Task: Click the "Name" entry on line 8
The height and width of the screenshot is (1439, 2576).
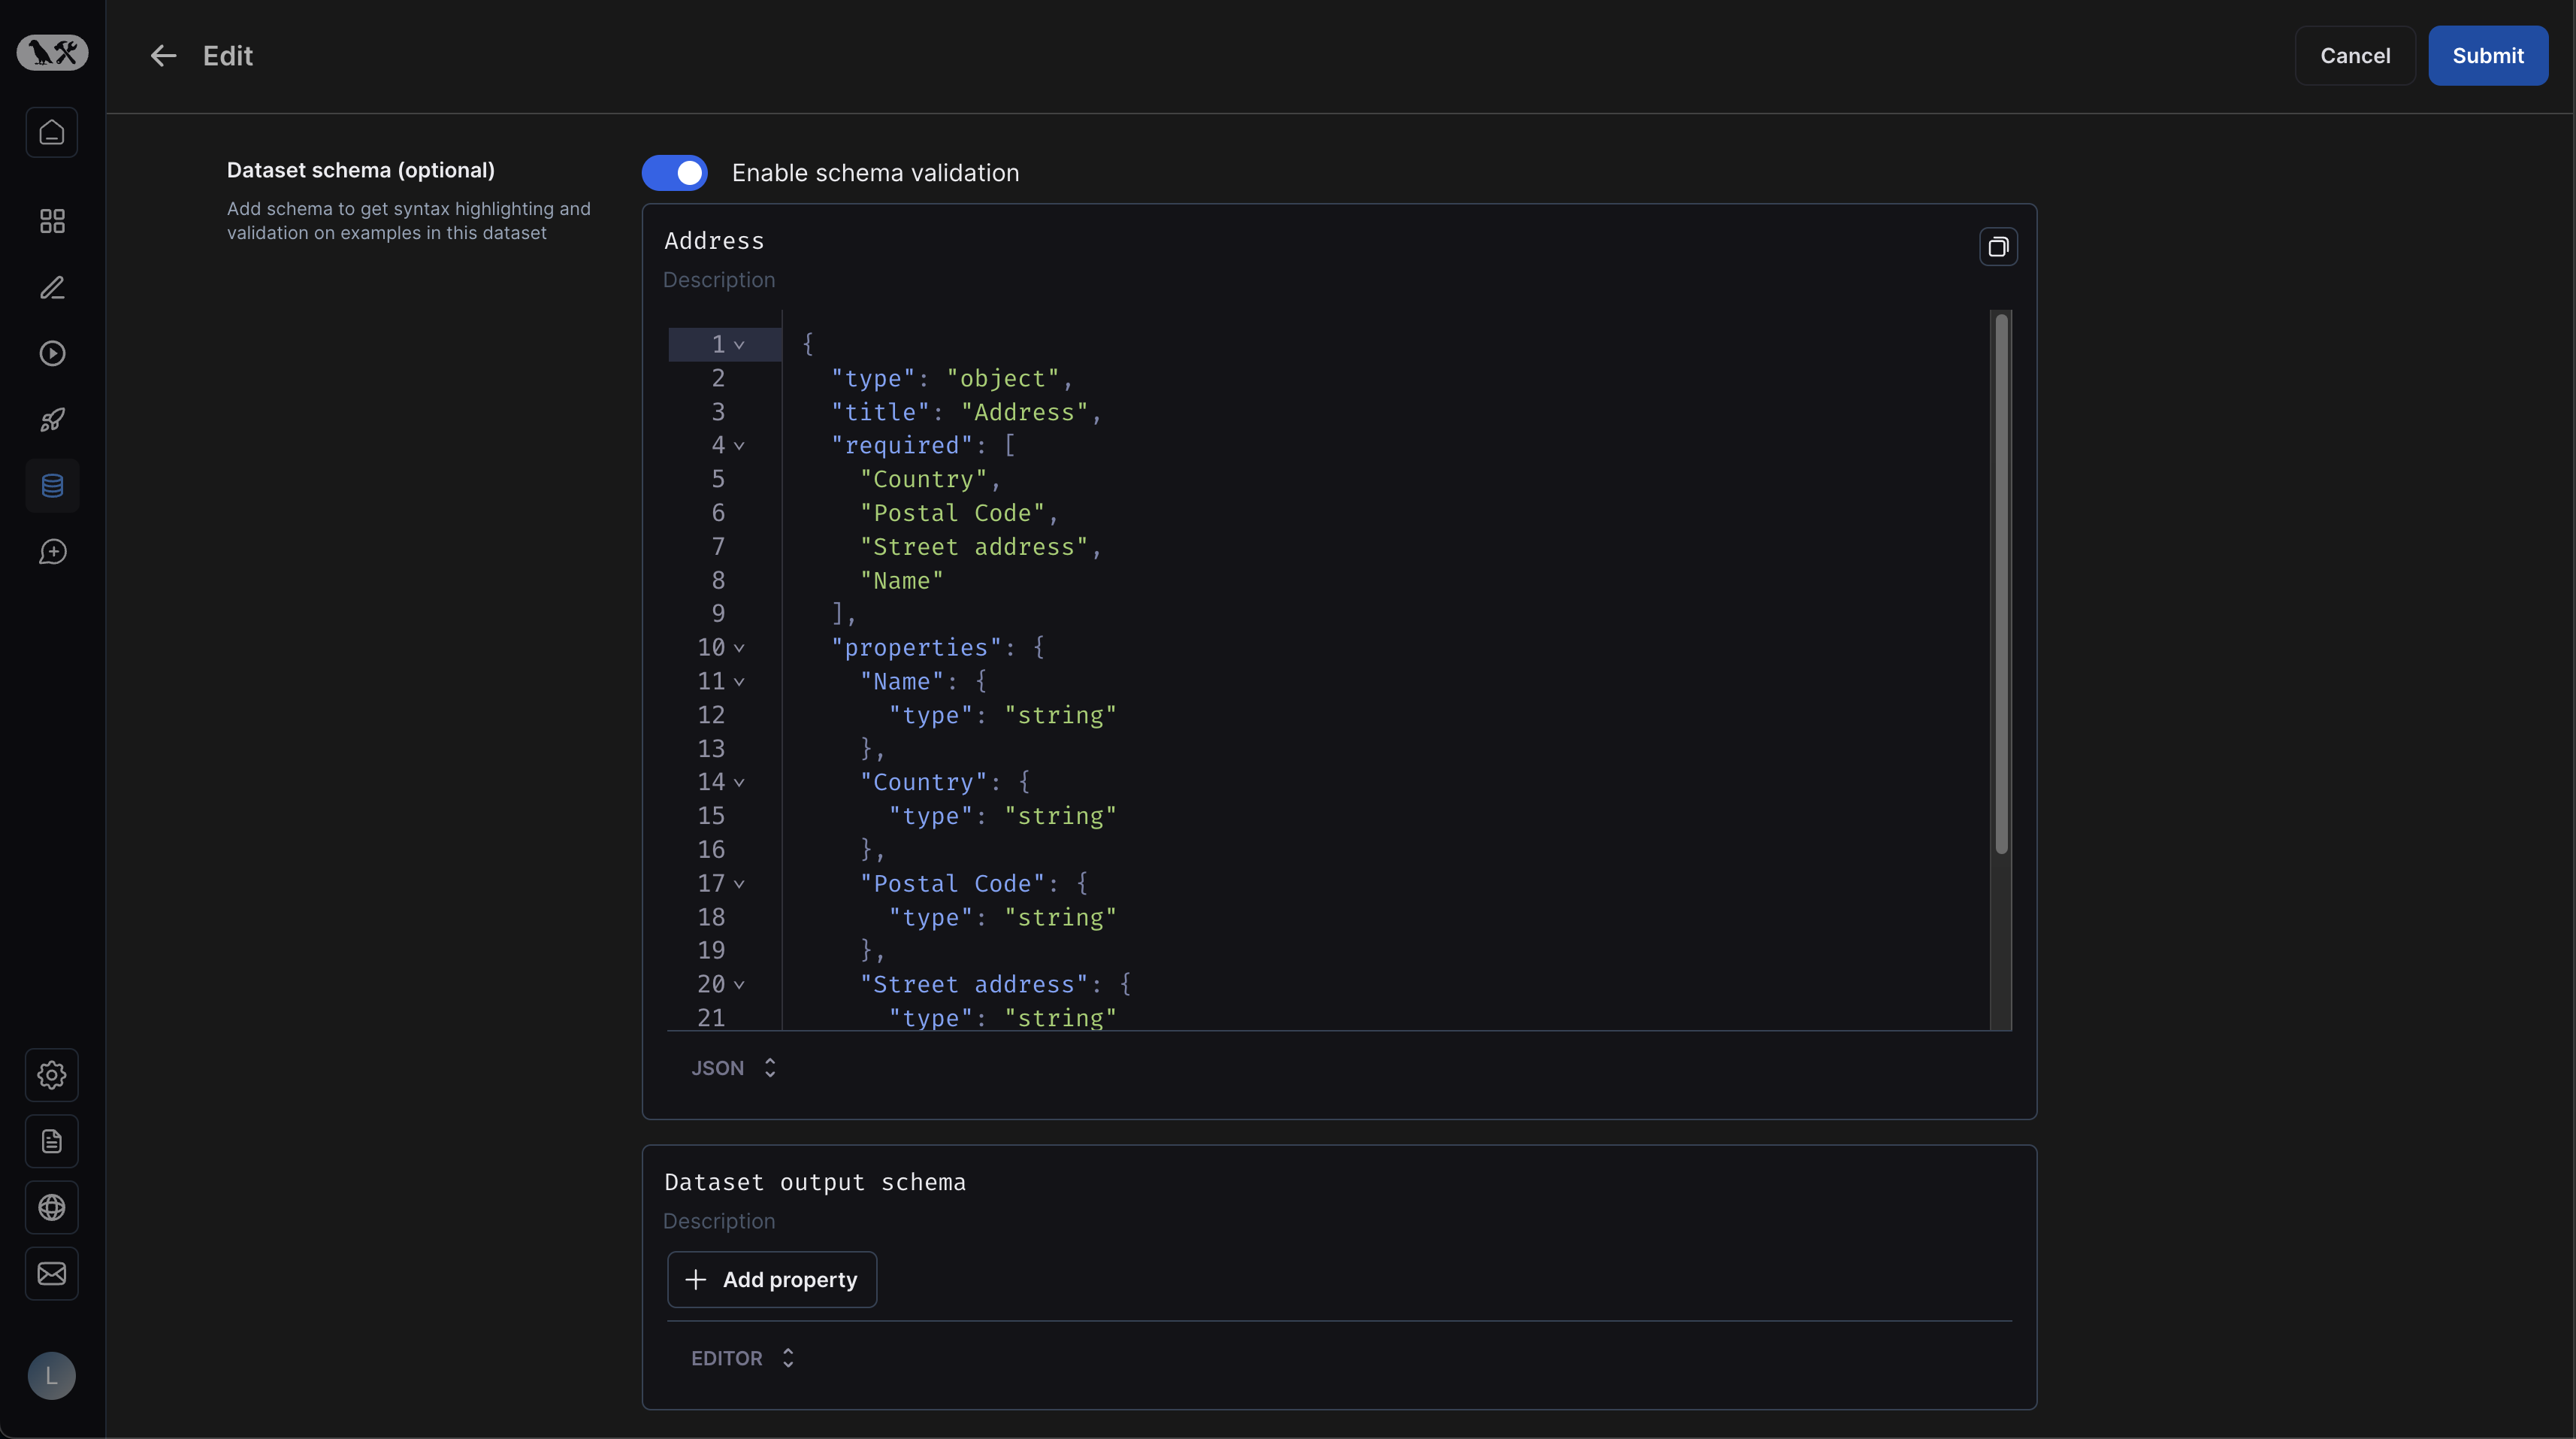Action: 902,580
